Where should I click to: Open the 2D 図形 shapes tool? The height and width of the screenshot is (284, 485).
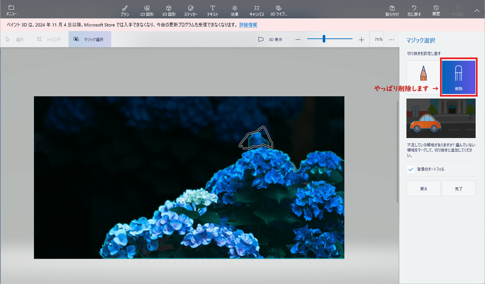(147, 10)
